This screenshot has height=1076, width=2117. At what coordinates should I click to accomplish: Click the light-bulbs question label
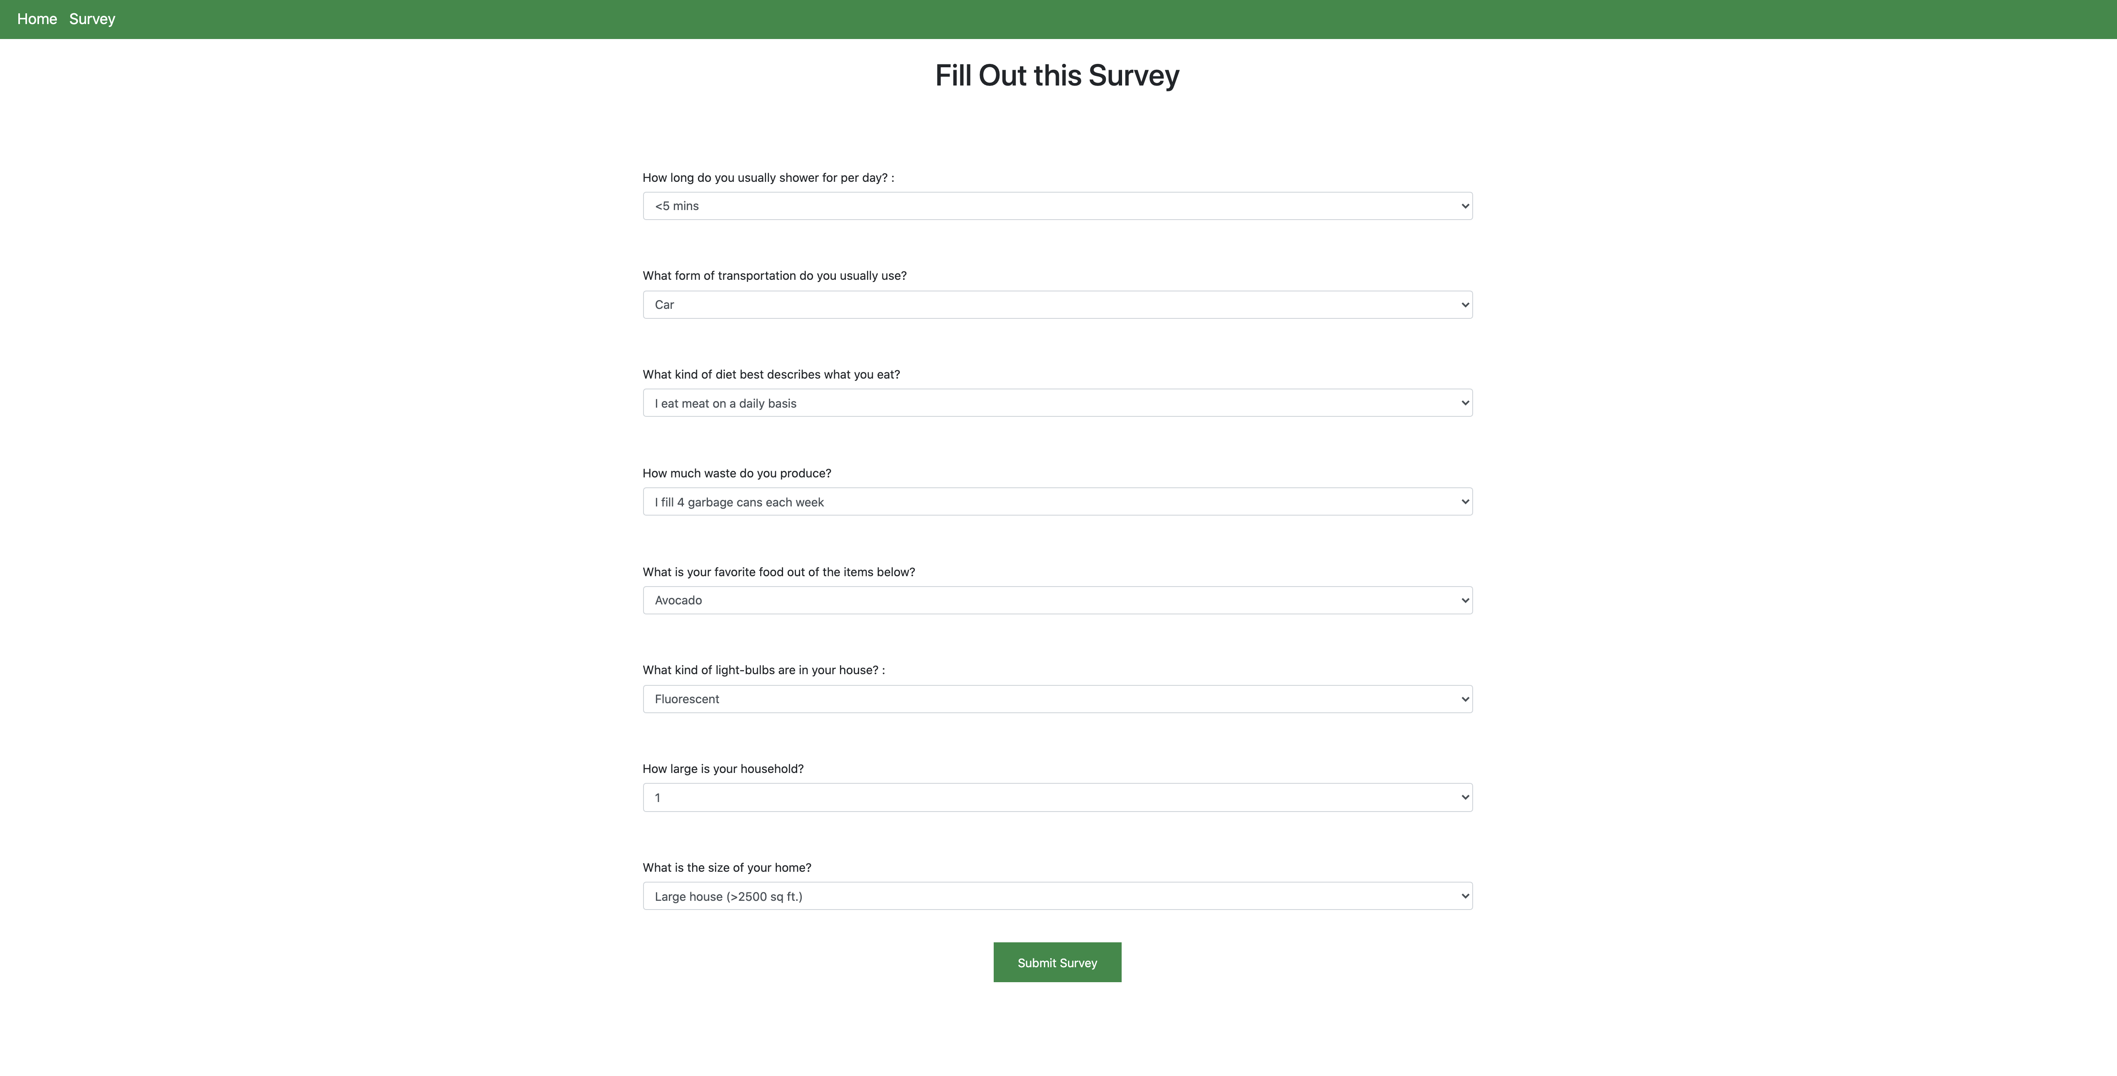(764, 670)
